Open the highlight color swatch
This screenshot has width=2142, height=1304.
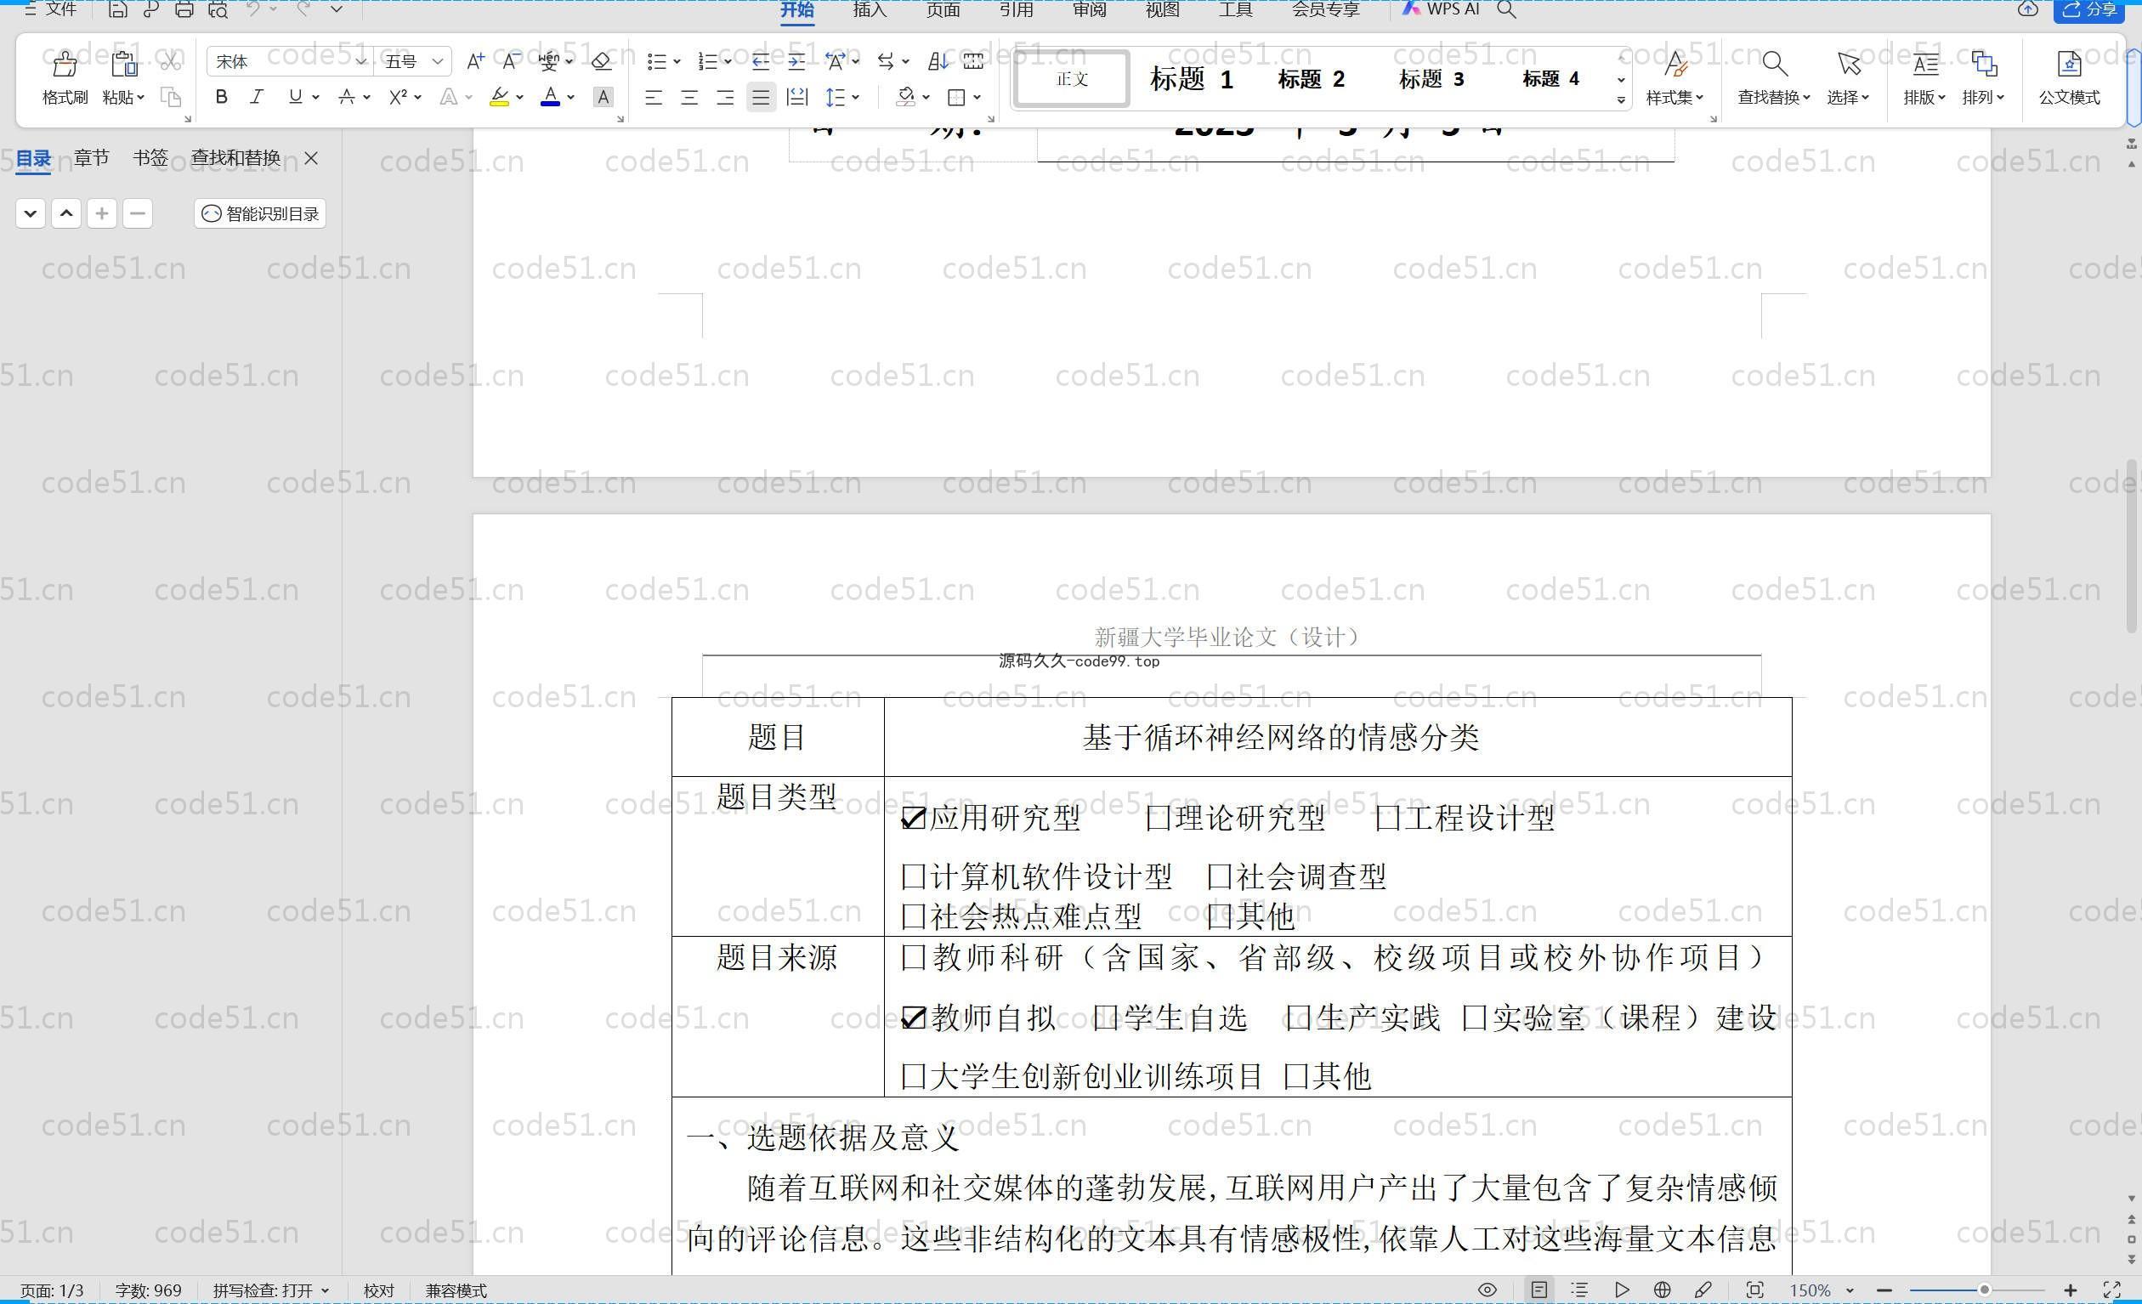tap(499, 98)
